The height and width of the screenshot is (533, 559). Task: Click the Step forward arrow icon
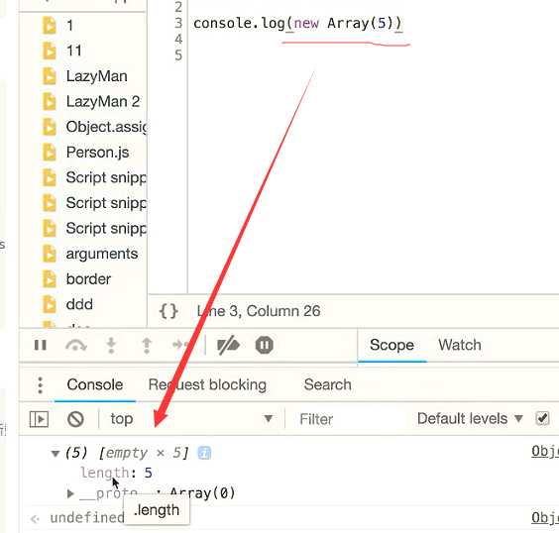[181, 345]
